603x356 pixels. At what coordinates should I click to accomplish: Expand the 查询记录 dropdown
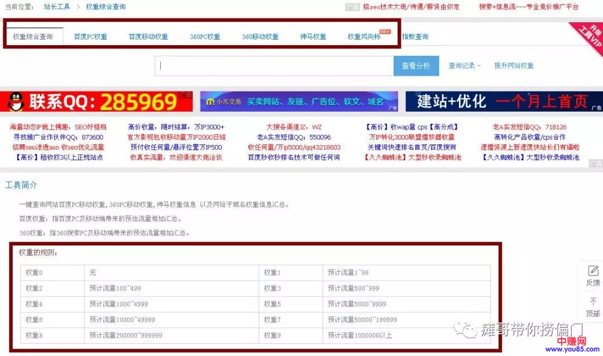[x=465, y=66]
